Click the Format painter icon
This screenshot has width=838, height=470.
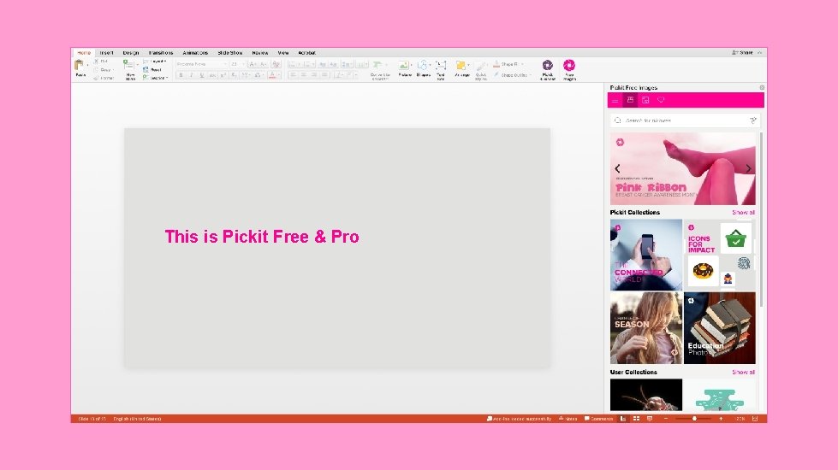pyautogui.click(x=96, y=78)
